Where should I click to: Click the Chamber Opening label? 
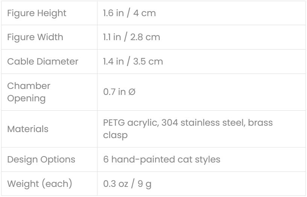point(29,92)
